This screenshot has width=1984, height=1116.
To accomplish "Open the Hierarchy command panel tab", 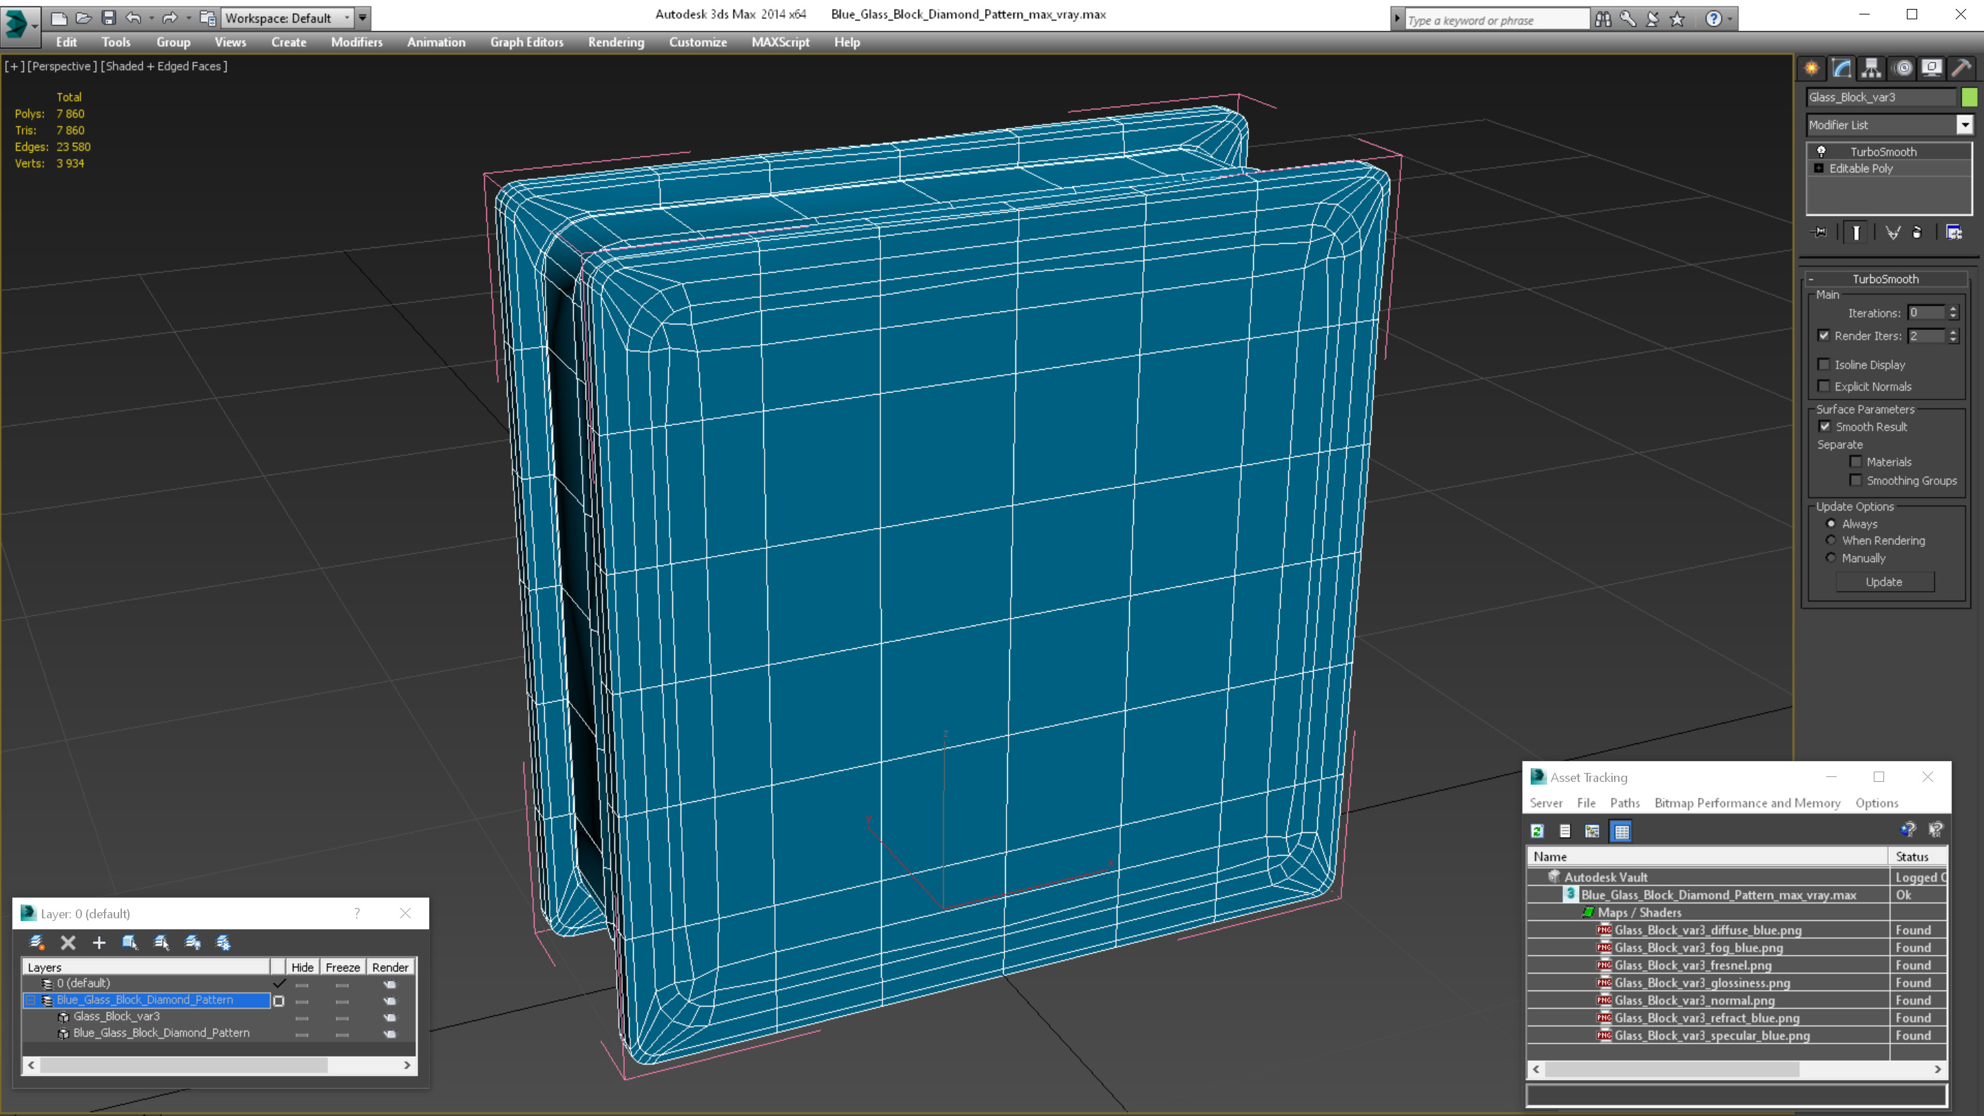I will coord(1871,69).
